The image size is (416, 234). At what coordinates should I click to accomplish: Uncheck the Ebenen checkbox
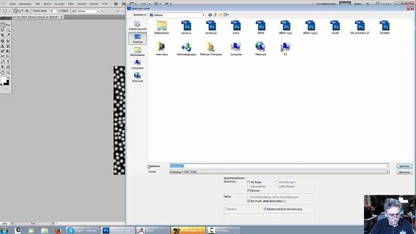248,190
